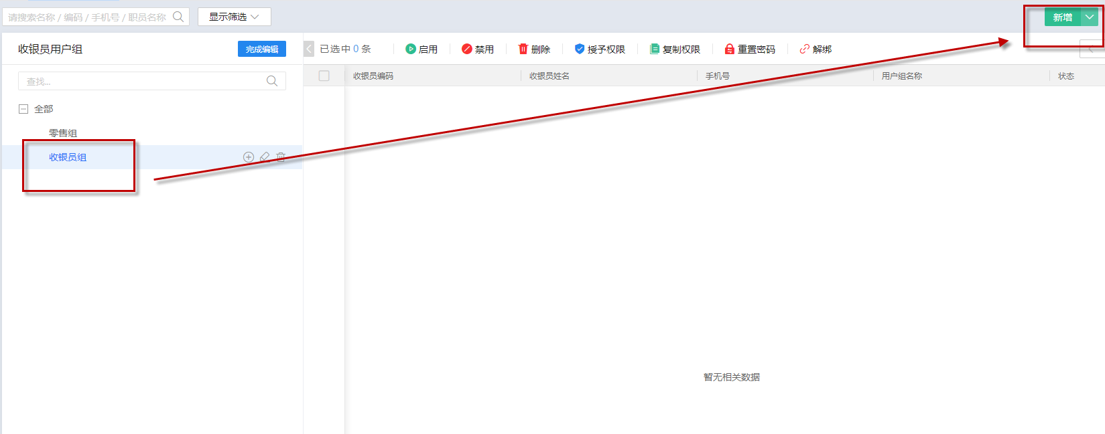Click the 重置密码 reset password button
This screenshot has height=434, width=1105.
point(750,49)
